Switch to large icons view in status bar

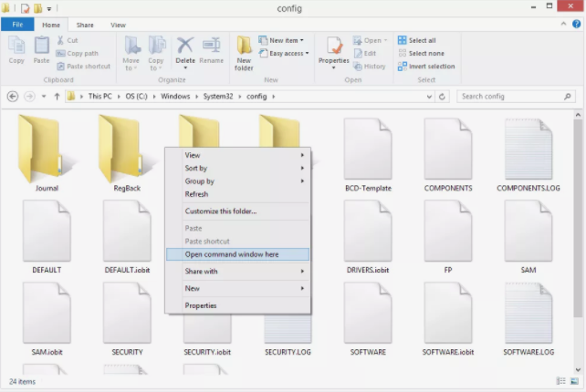click(574, 381)
